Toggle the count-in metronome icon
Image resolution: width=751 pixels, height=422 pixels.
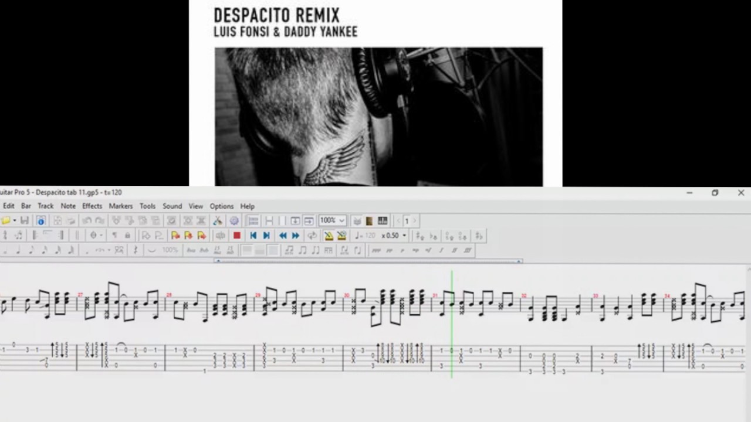(x=341, y=236)
